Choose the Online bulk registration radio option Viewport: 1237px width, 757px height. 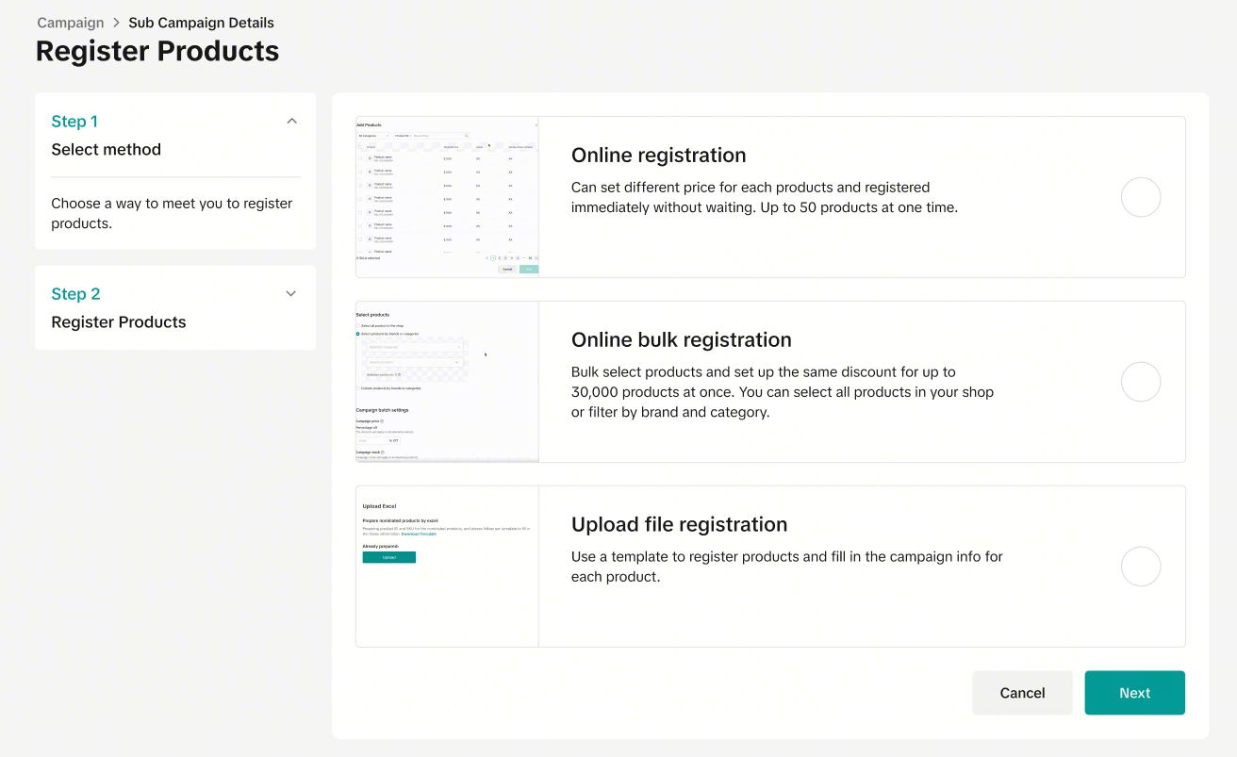[x=1140, y=382]
